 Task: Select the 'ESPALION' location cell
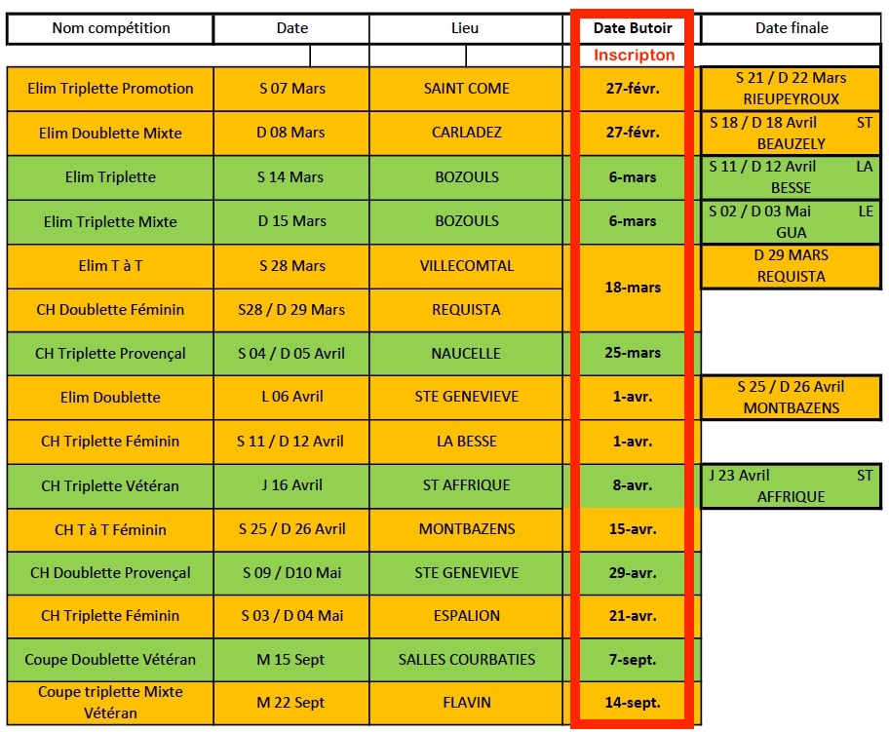click(x=466, y=616)
